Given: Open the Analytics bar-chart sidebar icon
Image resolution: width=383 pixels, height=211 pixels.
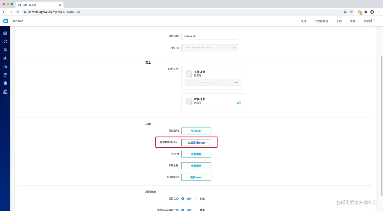Looking at the screenshot, I should pos(5,58).
